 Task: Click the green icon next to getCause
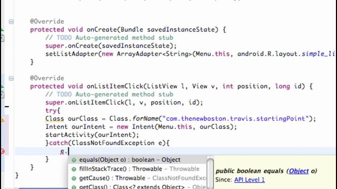74,178
